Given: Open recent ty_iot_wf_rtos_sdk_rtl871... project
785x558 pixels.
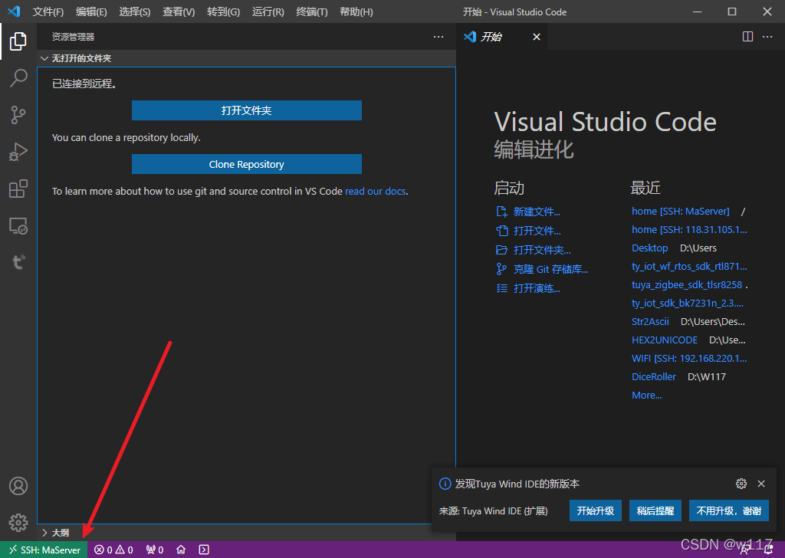Looking at the screenshot, I should pyautogui.click(x=689, y=266).
